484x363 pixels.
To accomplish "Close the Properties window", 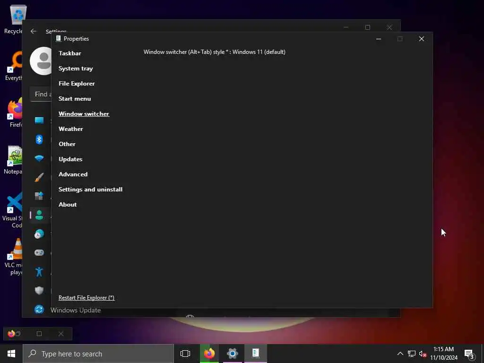I will [421, 39].
